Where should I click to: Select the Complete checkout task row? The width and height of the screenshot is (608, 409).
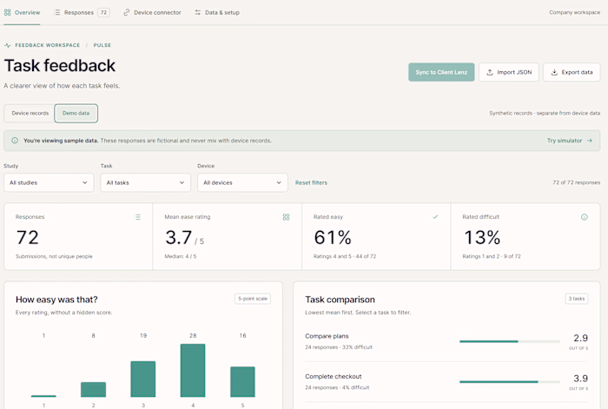[x=446, y=381]
